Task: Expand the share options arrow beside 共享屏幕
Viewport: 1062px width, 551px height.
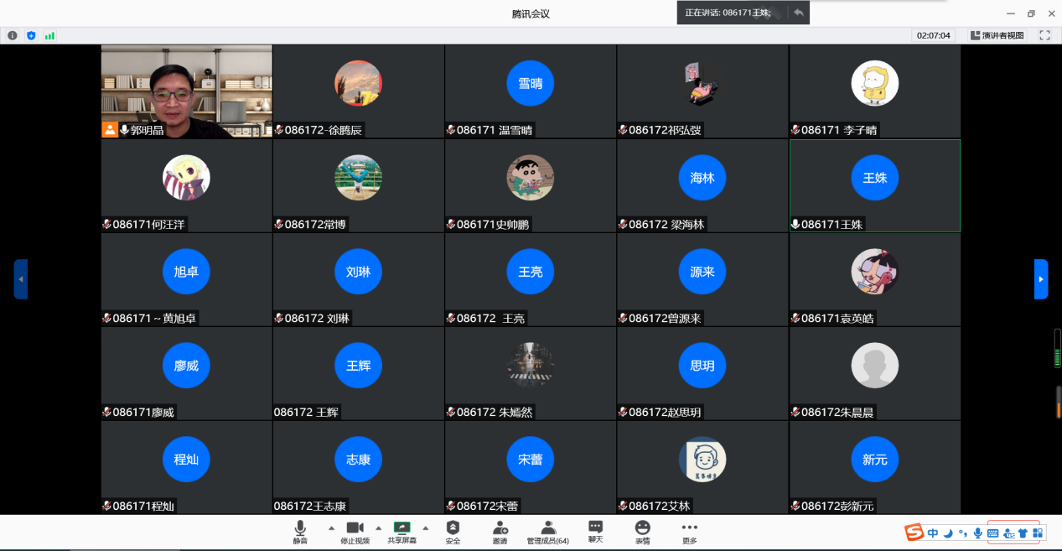Action: coord(425,528)
